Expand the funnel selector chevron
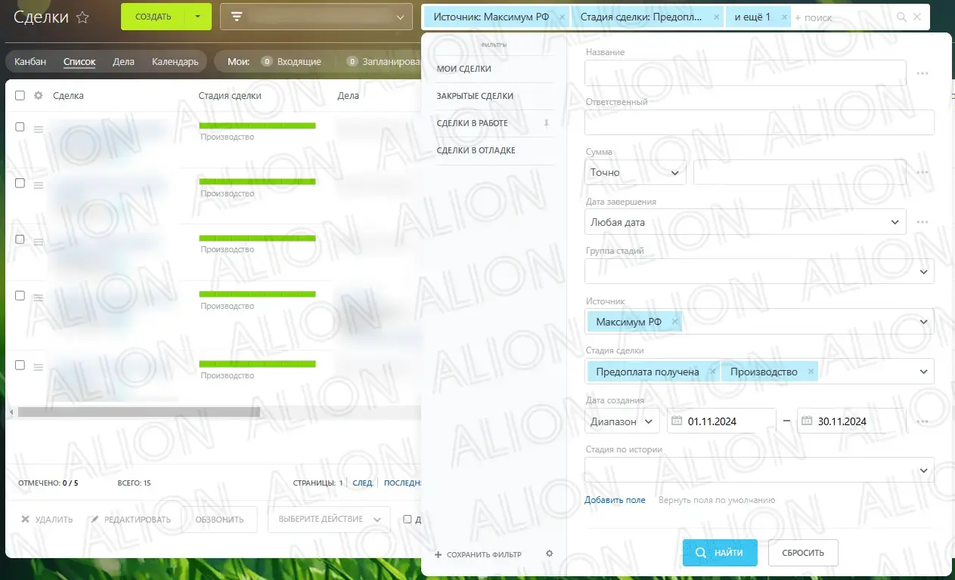 pyautogui.click(x=401, y=17)
